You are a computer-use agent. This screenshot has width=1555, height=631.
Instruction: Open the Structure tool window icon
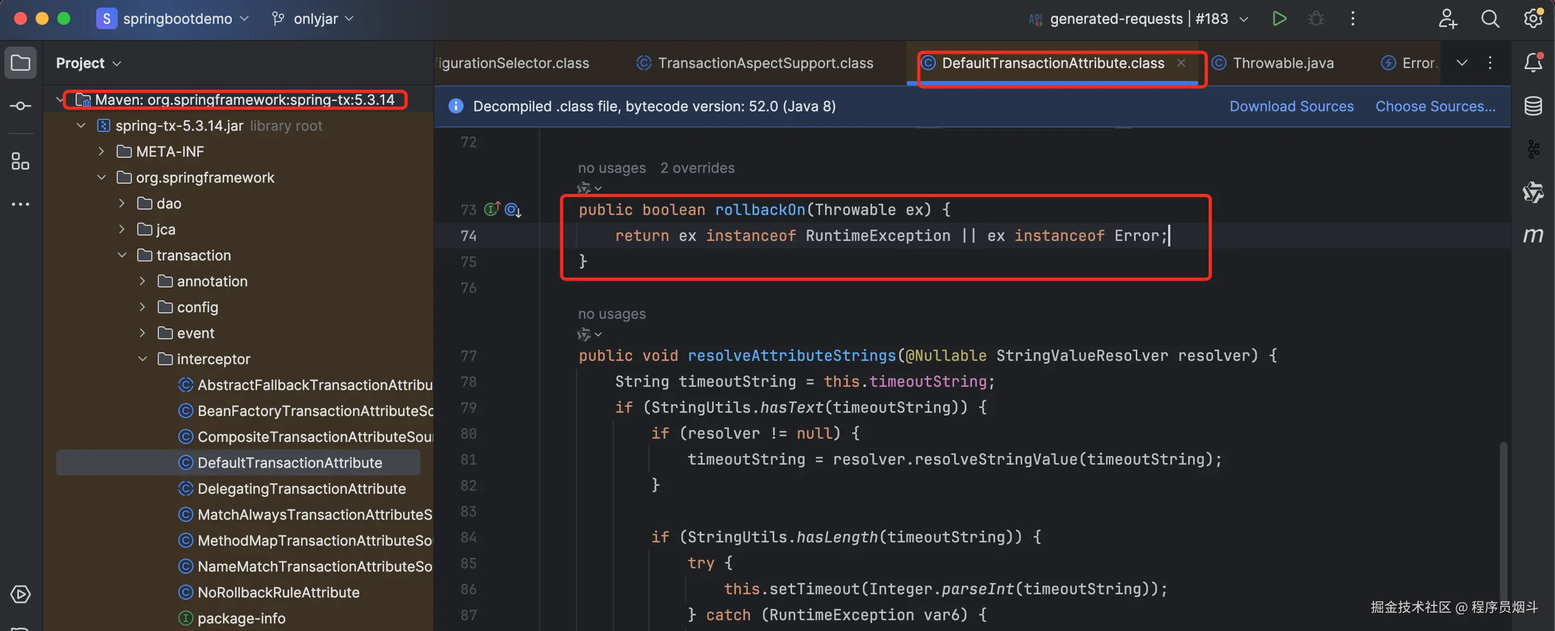[x=21, y=161]
